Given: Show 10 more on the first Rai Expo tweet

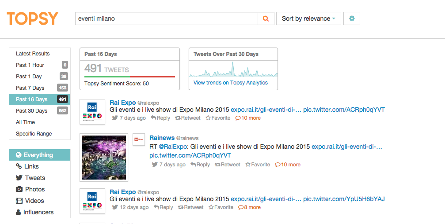Looking at the screenshot, I should click(x=248, y=118).
